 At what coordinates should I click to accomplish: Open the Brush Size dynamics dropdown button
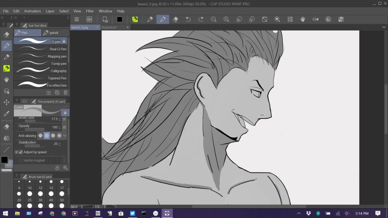[65, 119]
